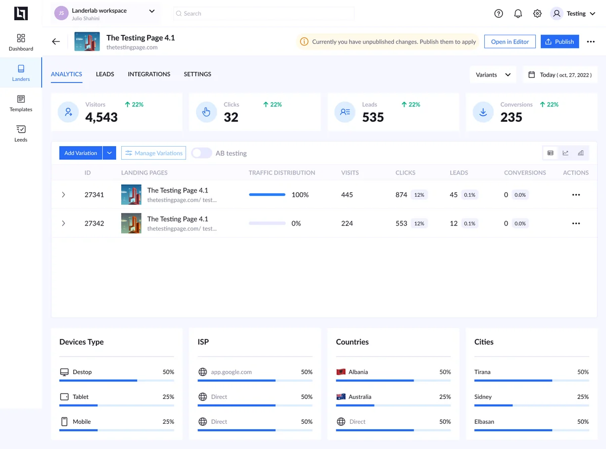Open the Templates sidebar item
The height and width of the screenshot is (449, 606).
point(21,103)
